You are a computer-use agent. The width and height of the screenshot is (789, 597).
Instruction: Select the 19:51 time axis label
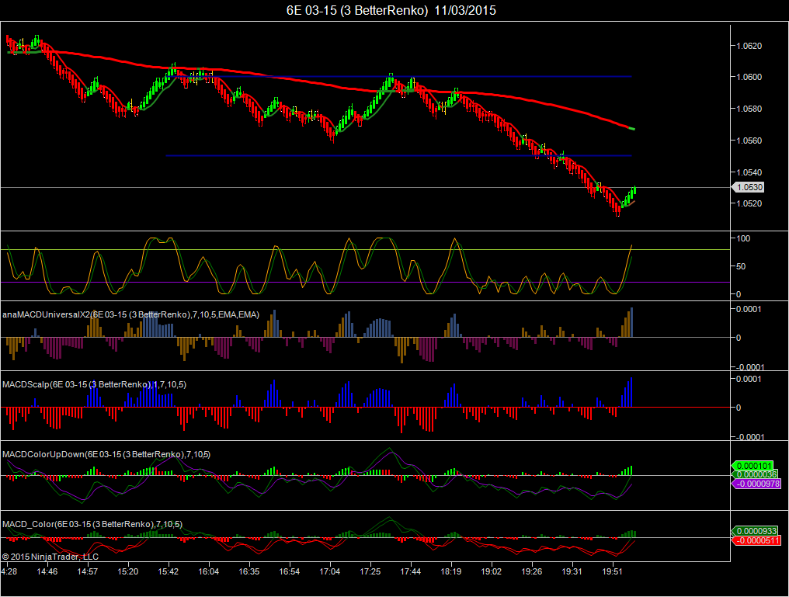click(x=612, y=571)
